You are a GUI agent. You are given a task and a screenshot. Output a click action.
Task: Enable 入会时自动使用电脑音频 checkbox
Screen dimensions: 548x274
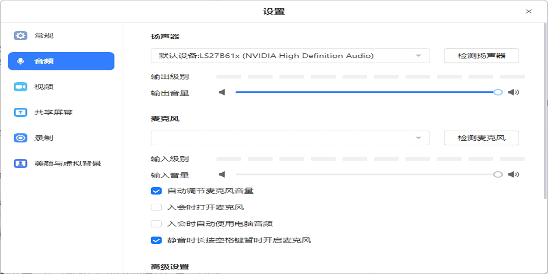[x=156, y=224]
